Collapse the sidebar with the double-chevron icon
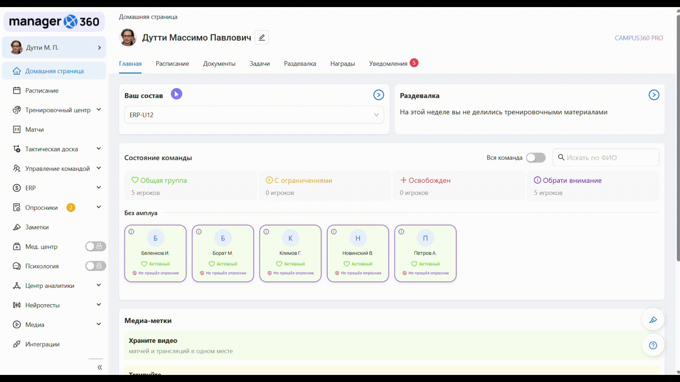This screenshot has width=680, height=382. [x=100, y=367]
